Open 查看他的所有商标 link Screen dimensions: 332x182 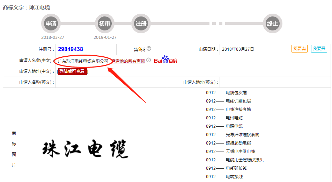point(128,61)
